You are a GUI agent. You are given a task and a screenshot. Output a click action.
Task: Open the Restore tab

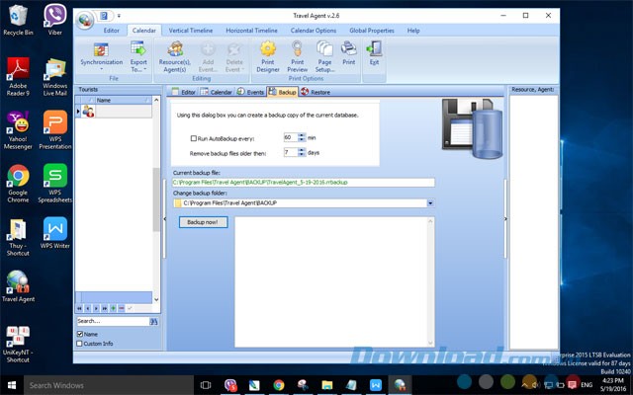(316, 92)
